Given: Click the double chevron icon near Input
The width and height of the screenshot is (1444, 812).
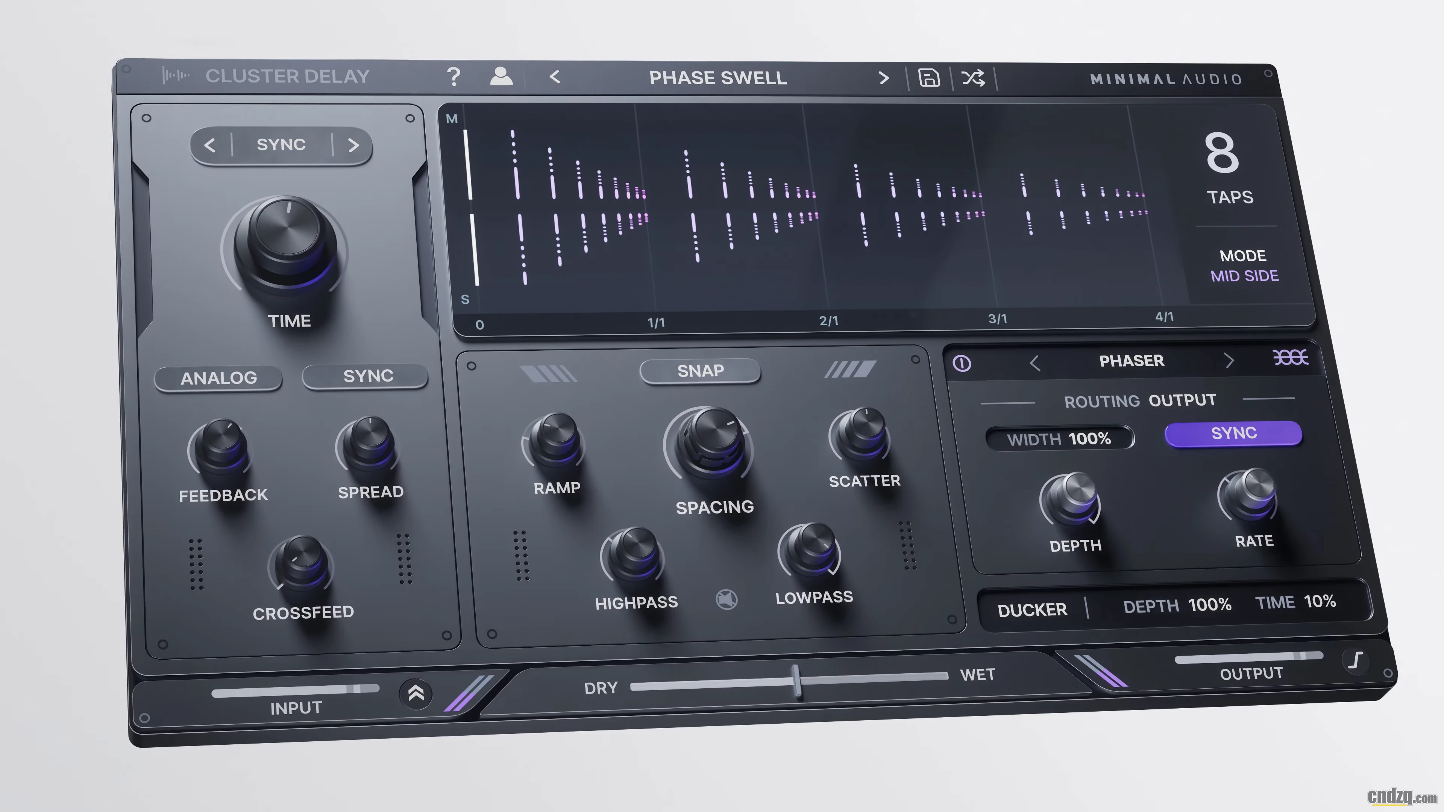Looking at the screenshot, I should [x=416, y=694].
